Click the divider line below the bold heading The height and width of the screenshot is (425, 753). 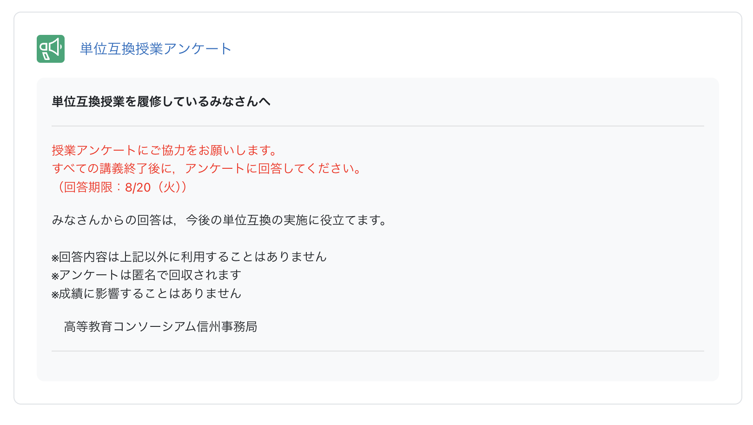click(378, 126)
